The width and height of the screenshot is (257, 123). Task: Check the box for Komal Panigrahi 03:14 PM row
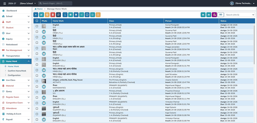[x=37, y=26]
